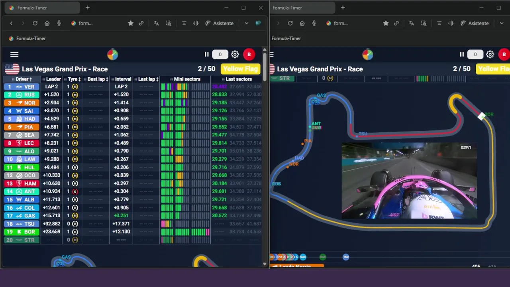510x287 pixels.
Task: Click GAS's green interval +3.251
Action: 121,216
